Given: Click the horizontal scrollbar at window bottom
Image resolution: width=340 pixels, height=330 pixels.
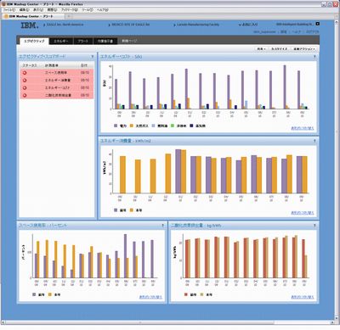Looking at the screenshot, I should pos(139,322).
